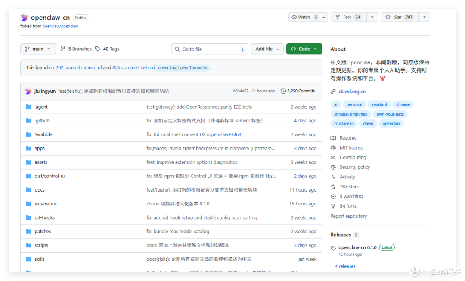Click the Fork icon button
The image size is (465, 281).
click(338, 17)
